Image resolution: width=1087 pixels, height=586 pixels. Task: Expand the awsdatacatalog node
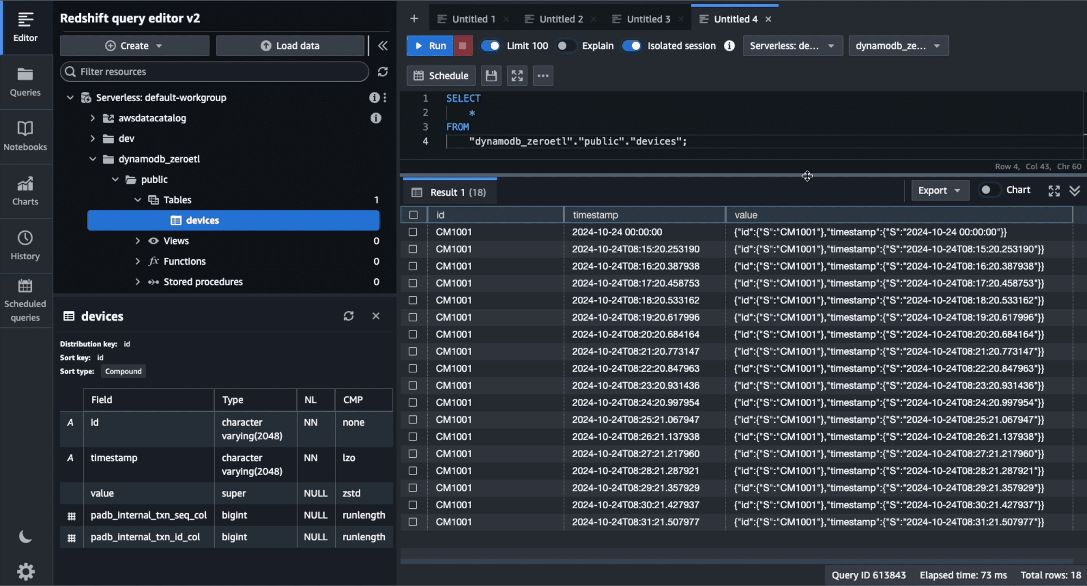(92, 118)
